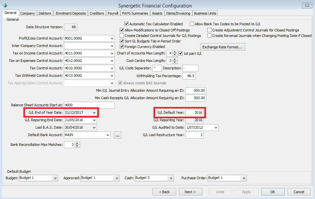Image resolution: width=315 pixels, height=199 pixels.
Task: Open the Enrolment Deposits tab
Action: [71, 13]
